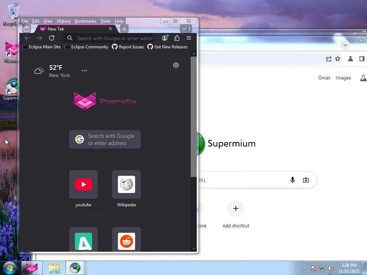The width and height of the screenshot is (367, 275).
Task: Click the Plasmafox scrollbar down arrow
Action: click(x=194, y=249)
